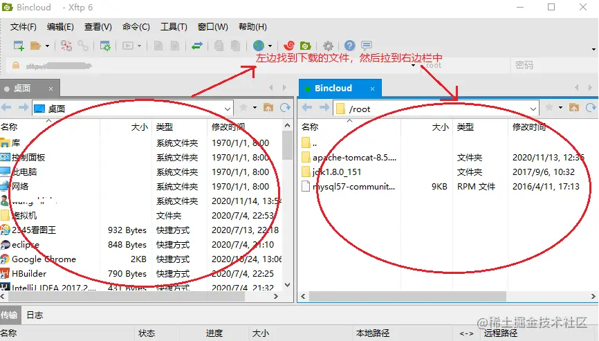Go back in the remote /root pane
599x341 pixels.
coord(306,108)
